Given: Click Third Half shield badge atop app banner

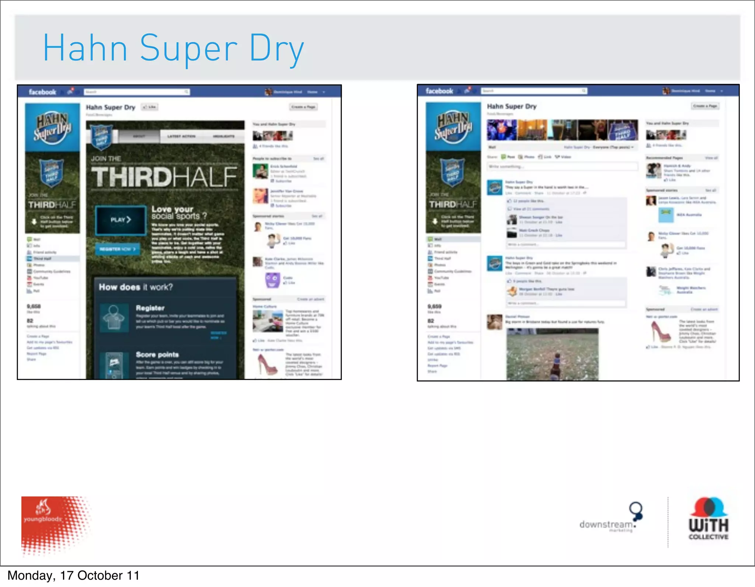Looking at the screenshot, I should [x=101, y=137].
